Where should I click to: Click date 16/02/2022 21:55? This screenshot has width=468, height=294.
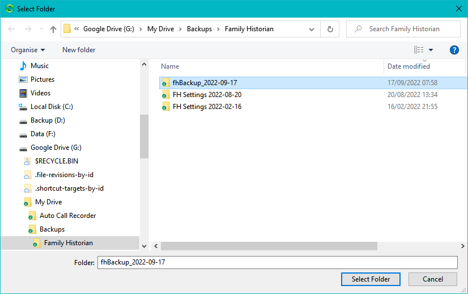pyautogui.click(x=412, y=107)
